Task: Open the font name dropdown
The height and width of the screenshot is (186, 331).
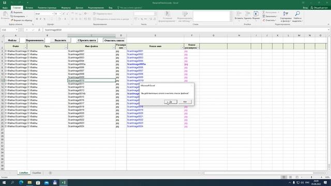Action: point(53,14)
